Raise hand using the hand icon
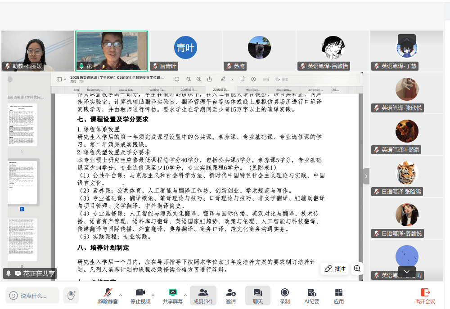450x309 pixels. pos(71,296)
